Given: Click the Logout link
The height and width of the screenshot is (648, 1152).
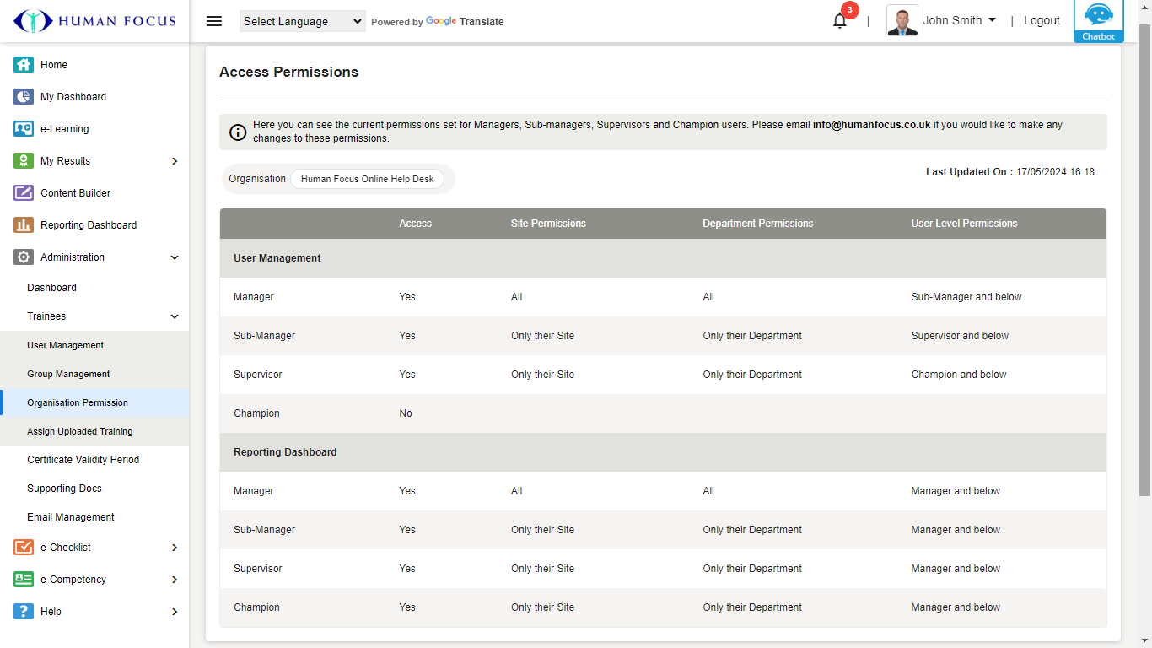Looking at the screenshot, I should 1042,20.
